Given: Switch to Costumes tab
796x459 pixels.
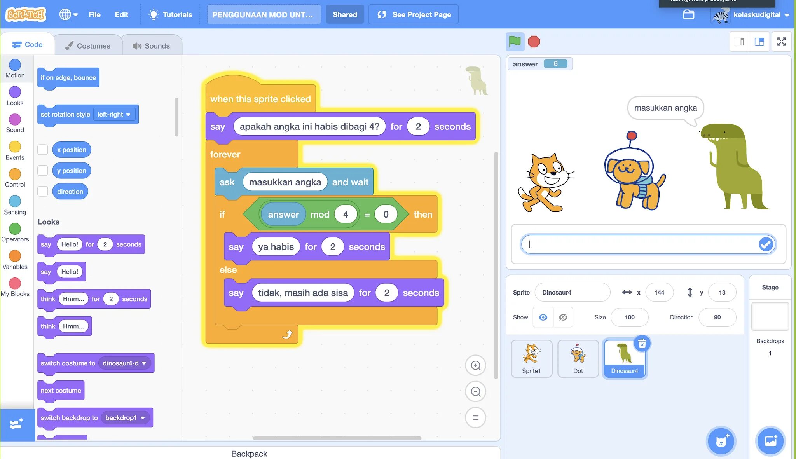Looking at the screenshot, I should click(88, 45).
